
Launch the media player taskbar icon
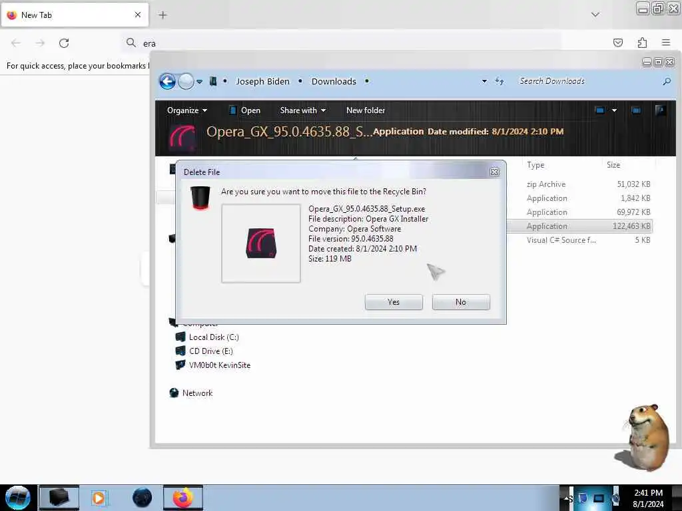(99, 498)
